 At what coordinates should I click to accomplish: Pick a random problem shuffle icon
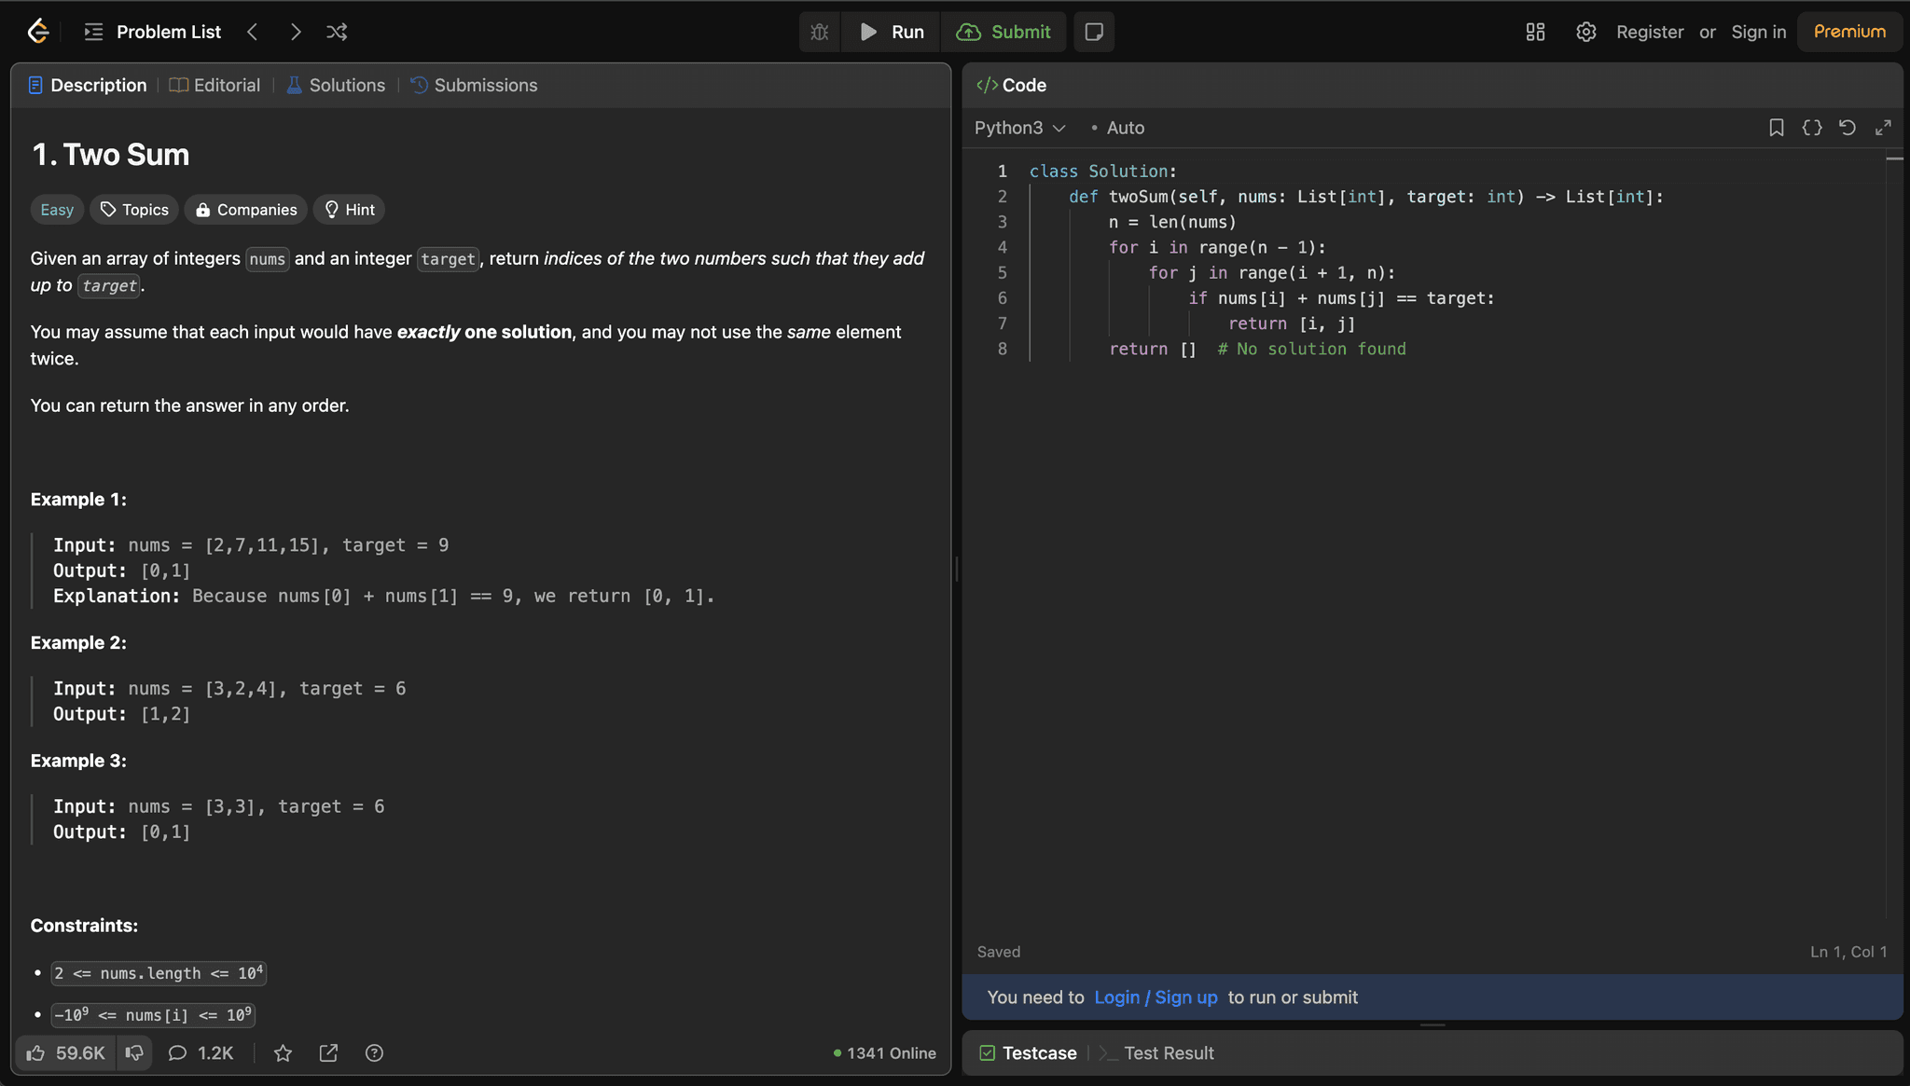[337, 32]
